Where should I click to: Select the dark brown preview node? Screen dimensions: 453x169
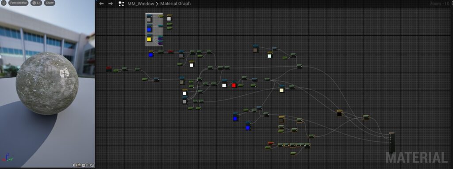point(339,113)
